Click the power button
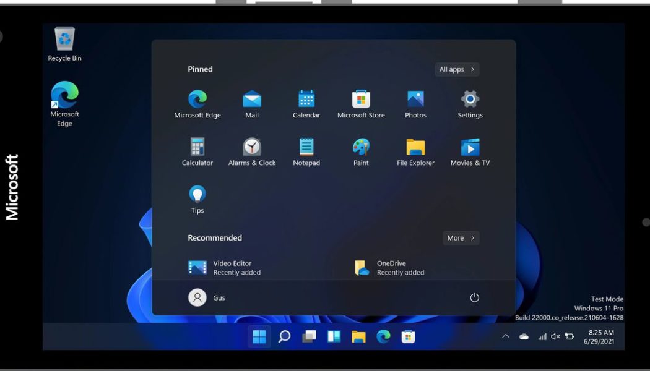 point(474,297)
